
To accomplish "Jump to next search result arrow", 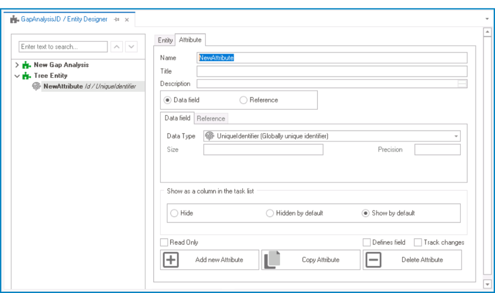I will tap(131, 47).
